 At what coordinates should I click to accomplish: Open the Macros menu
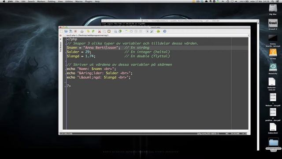(79, 1)
